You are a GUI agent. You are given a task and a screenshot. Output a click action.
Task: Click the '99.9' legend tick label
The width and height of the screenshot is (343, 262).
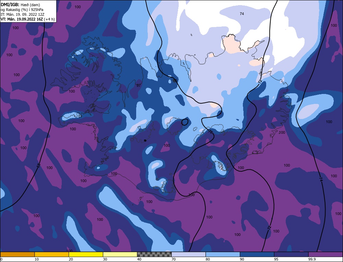click(312, 259)
